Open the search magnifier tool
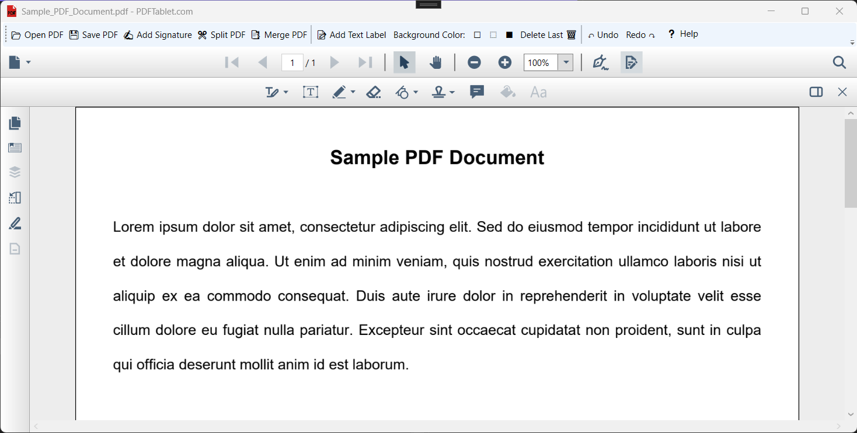The image size is (857, 433). click(839, 62)
